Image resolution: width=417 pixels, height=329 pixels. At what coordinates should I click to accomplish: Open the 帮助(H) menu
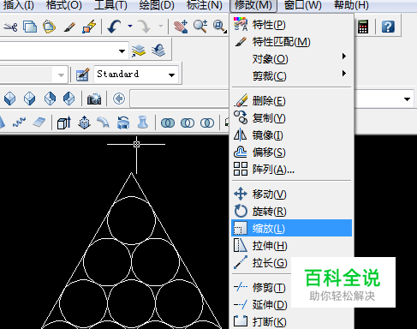pyautogui.click(x=351, y=5)
